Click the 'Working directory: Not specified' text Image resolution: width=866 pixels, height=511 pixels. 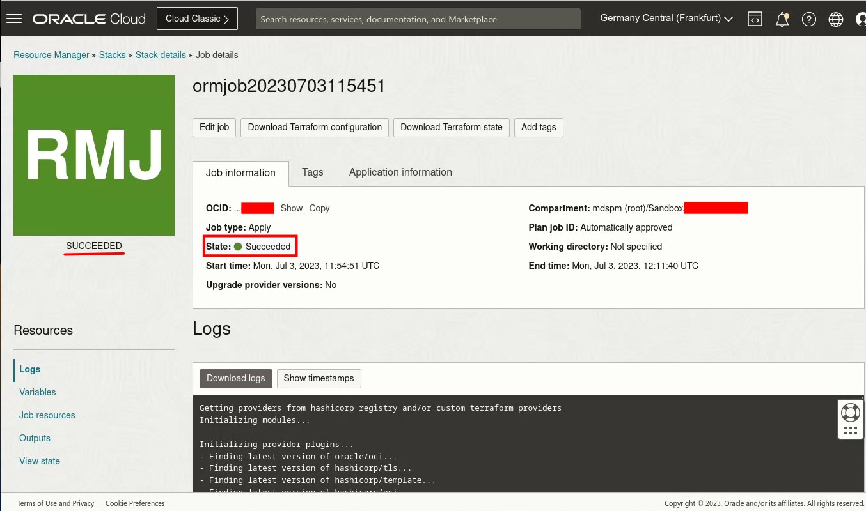pyautogui.click(x=595, y=247)
